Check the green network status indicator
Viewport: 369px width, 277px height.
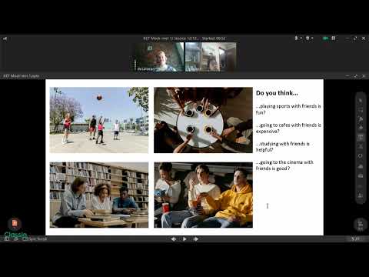(x=325, y=38)
